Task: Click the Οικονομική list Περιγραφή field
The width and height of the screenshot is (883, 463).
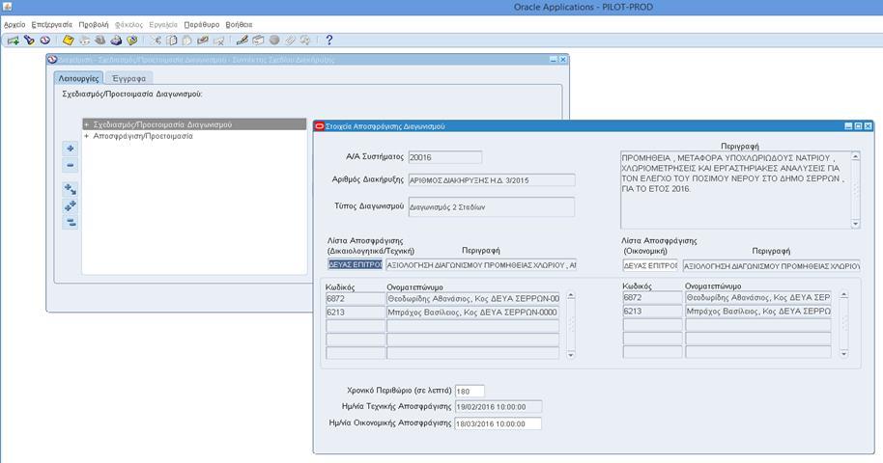Action: [771, 265]
